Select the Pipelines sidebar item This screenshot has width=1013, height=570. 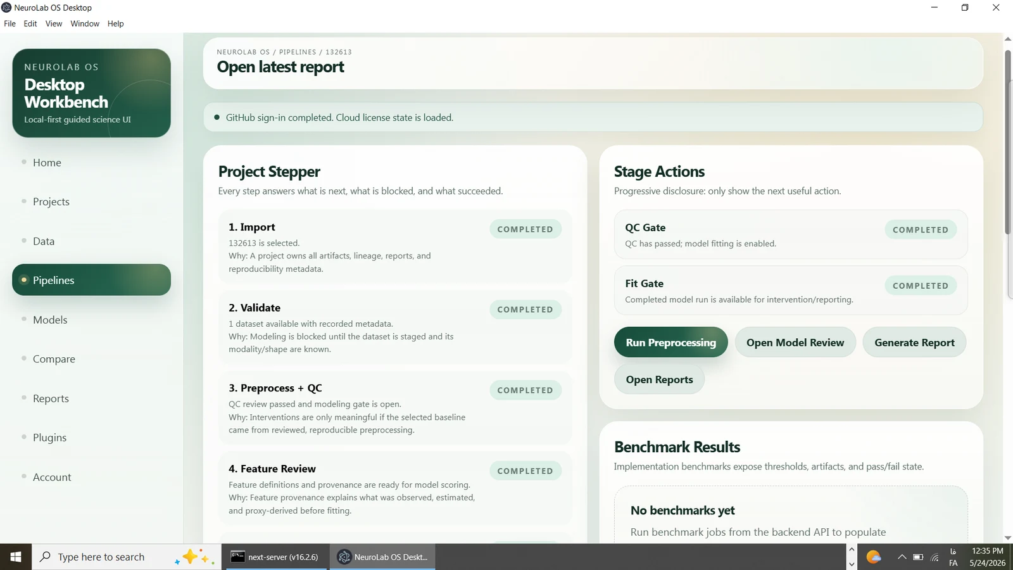pyautogui.click(x=91, y=280)
